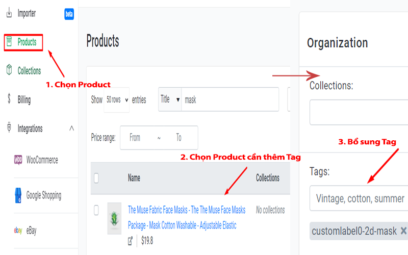The height and width of the screenshot is (255, 408).
Task: Open the Importer download icon
Action: pos(9,12)
